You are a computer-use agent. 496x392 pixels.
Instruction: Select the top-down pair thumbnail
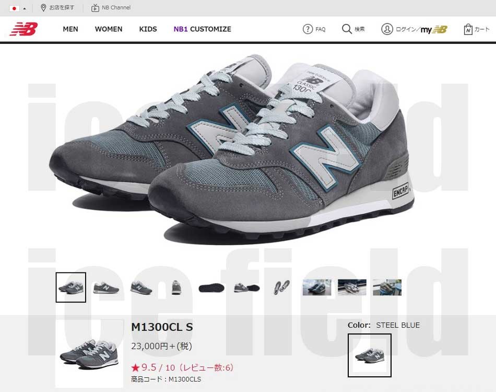281,287
